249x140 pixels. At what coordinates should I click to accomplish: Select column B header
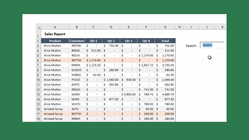pyautogui.click(x=77, y=27)
